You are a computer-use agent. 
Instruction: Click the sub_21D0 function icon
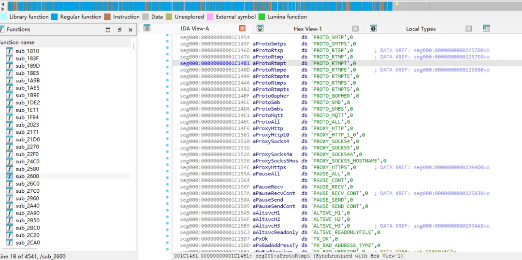point(10,139)
